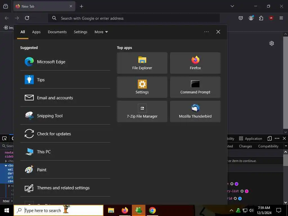Click the green people taskbar app
The height and width of the screenshot is (216, 288).
click(x=139, y=210)
